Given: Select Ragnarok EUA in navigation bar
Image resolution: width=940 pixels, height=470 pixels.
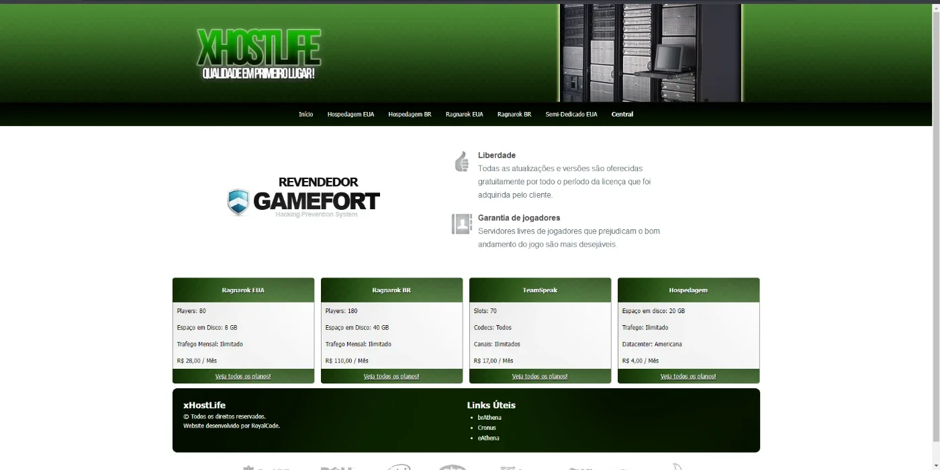Looking at the screenshot, I should pos(464,115).
